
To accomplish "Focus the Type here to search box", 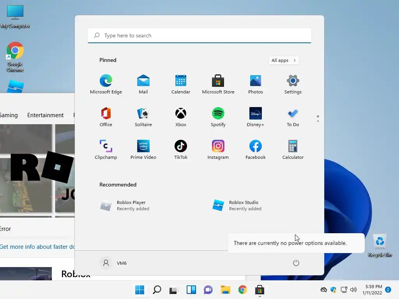I will 199,35.
